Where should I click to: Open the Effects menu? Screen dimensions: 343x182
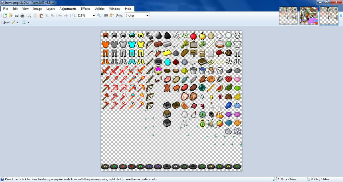coord(85,9)
